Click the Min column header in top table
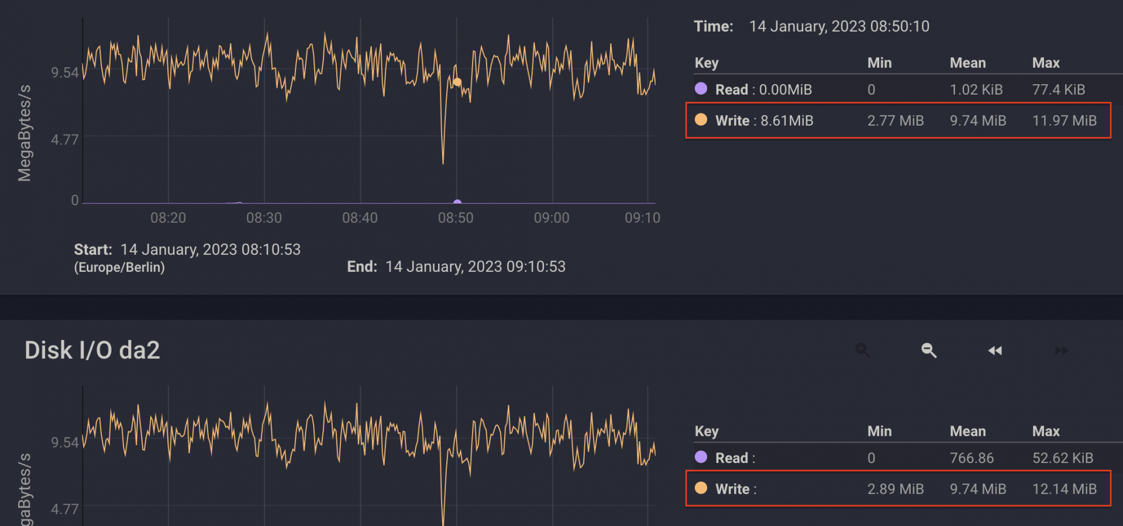 pyautogui.click(x=879, y=63)
